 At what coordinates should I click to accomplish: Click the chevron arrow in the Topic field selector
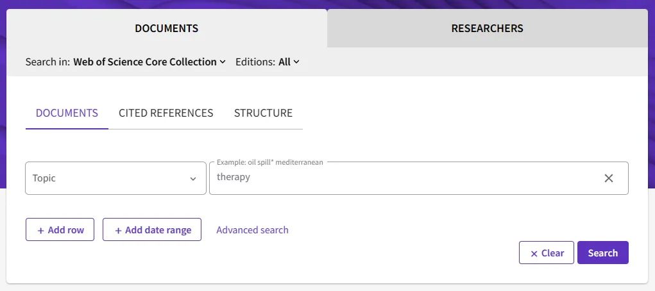pyautogui.click(x=193, y=179)
